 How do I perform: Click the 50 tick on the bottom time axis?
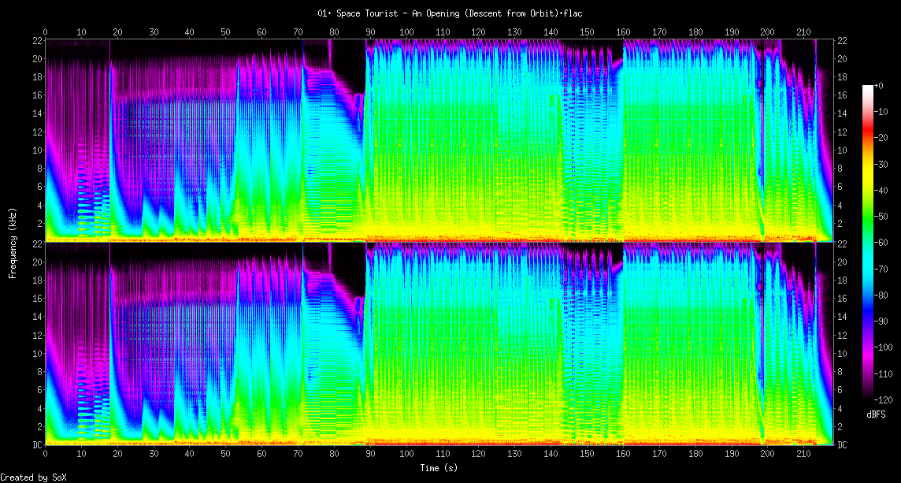225,454
